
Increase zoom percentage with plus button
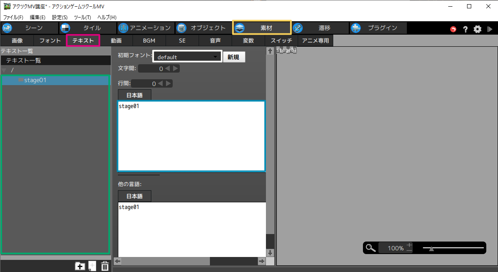tap(409, 245)
